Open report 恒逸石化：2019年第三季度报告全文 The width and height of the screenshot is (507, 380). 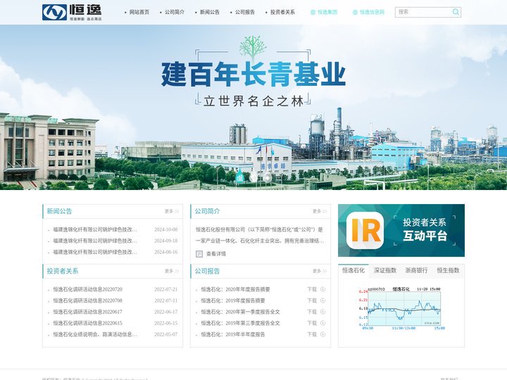click(240, 323)
